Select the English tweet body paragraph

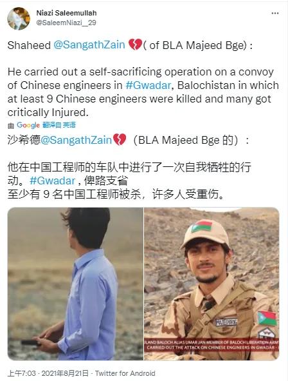pos(143,92)
